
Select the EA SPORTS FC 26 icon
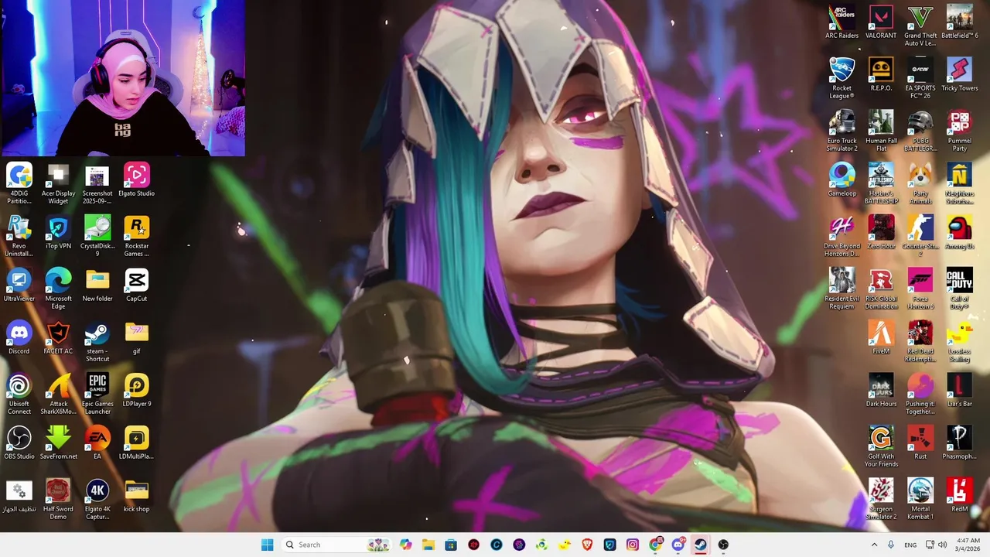coord(920,78)
